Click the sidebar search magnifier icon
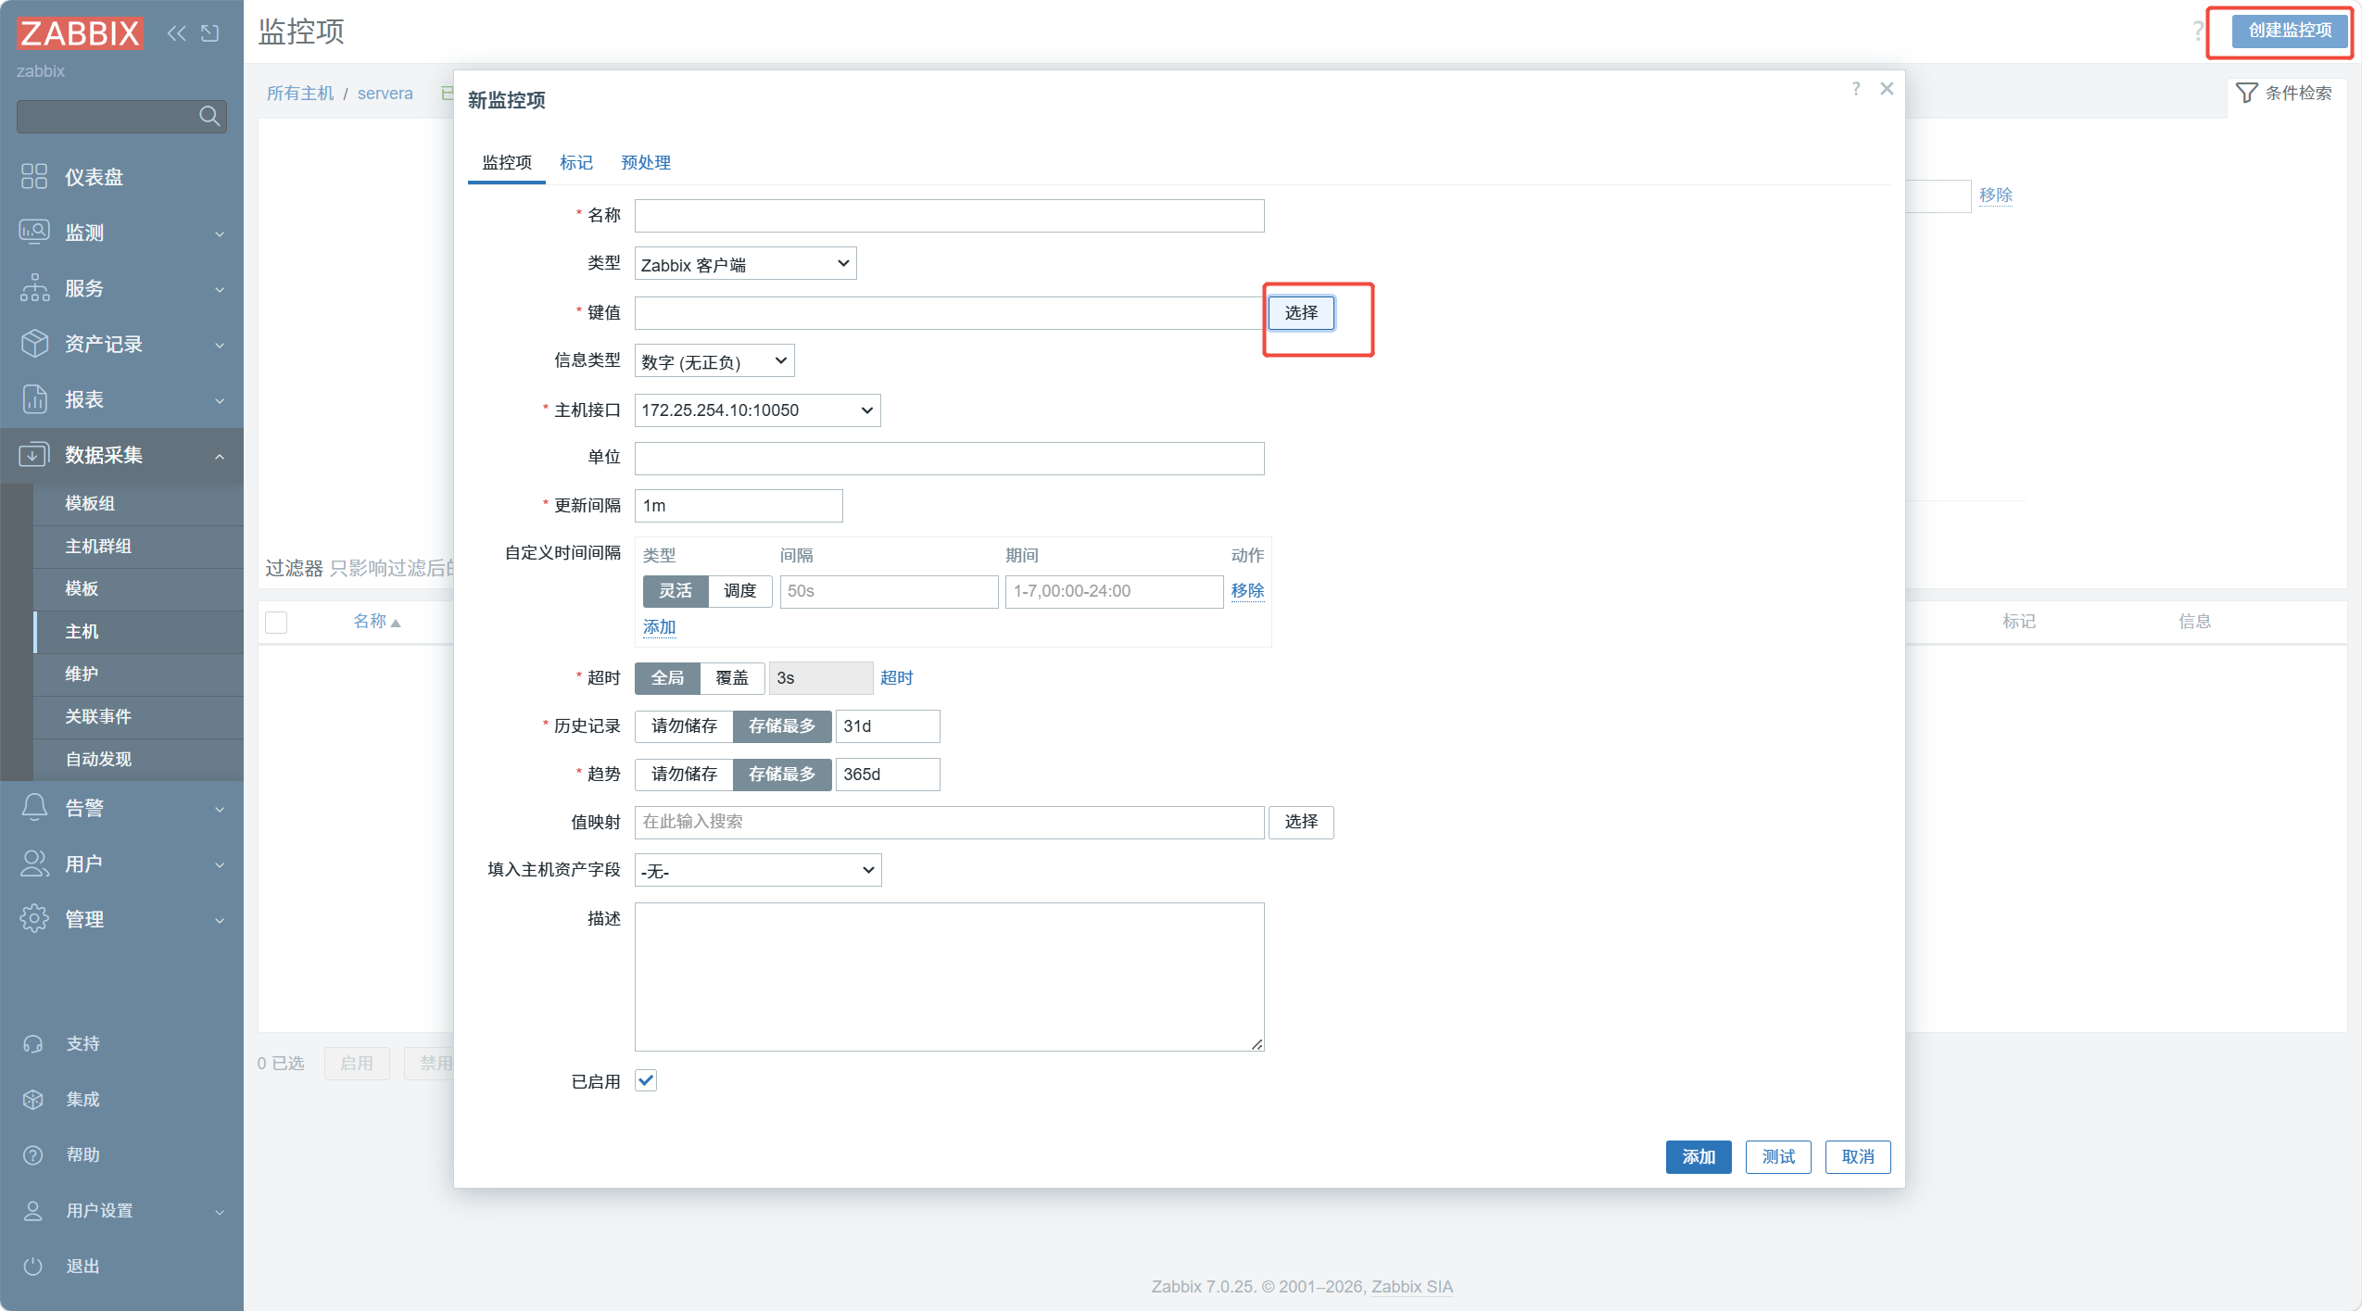The width and height of the screenshot is (2362, 1311). point(209,116)
